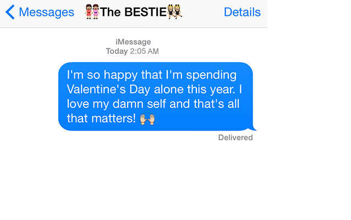351x220 pixels.
Task: Tap the Delivered status label
Action: pos(235,137)
